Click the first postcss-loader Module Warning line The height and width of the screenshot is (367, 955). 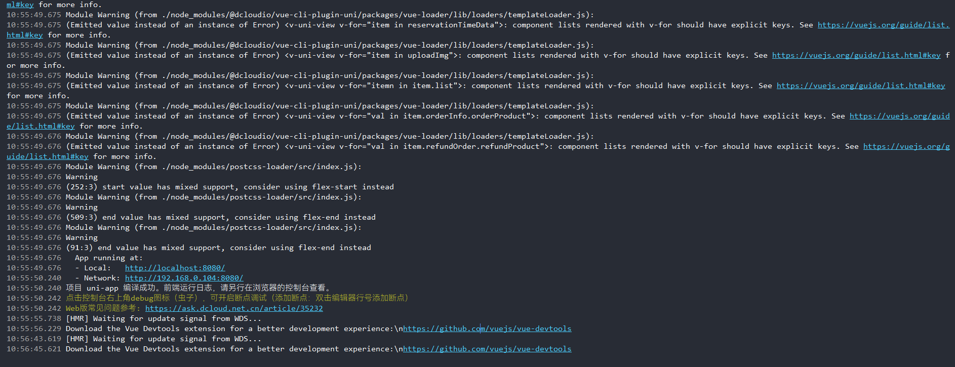click(x=214, y=167)
